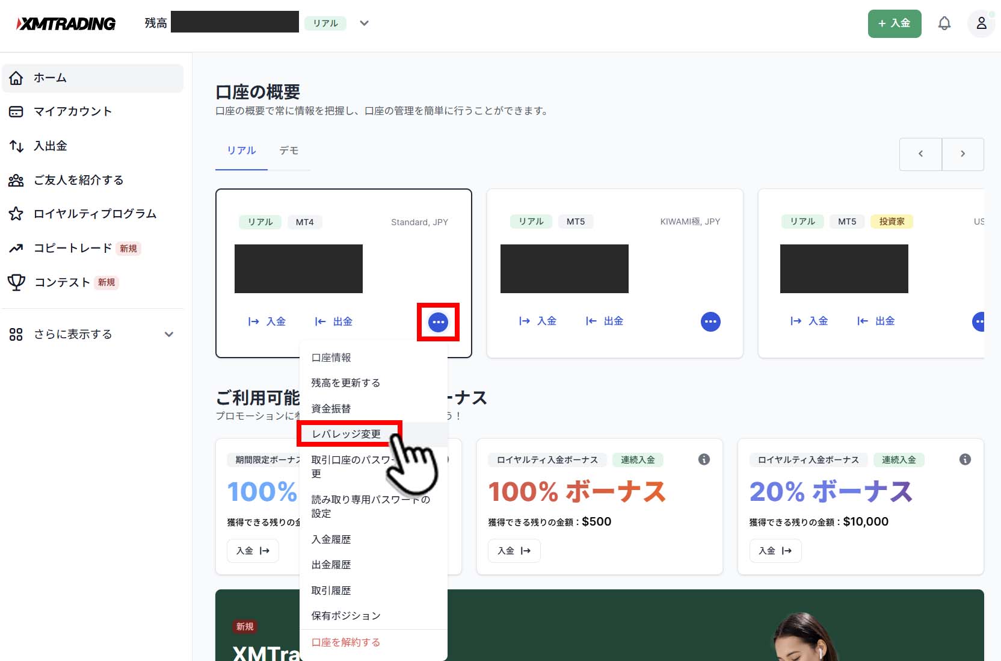Click the MT4 badge on the first card
The image size is (1001, 661).
pyautogui.click(x=304, y=222)
